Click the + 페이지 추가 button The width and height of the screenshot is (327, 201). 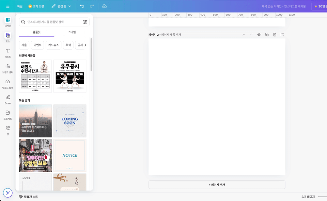point(217,185)
